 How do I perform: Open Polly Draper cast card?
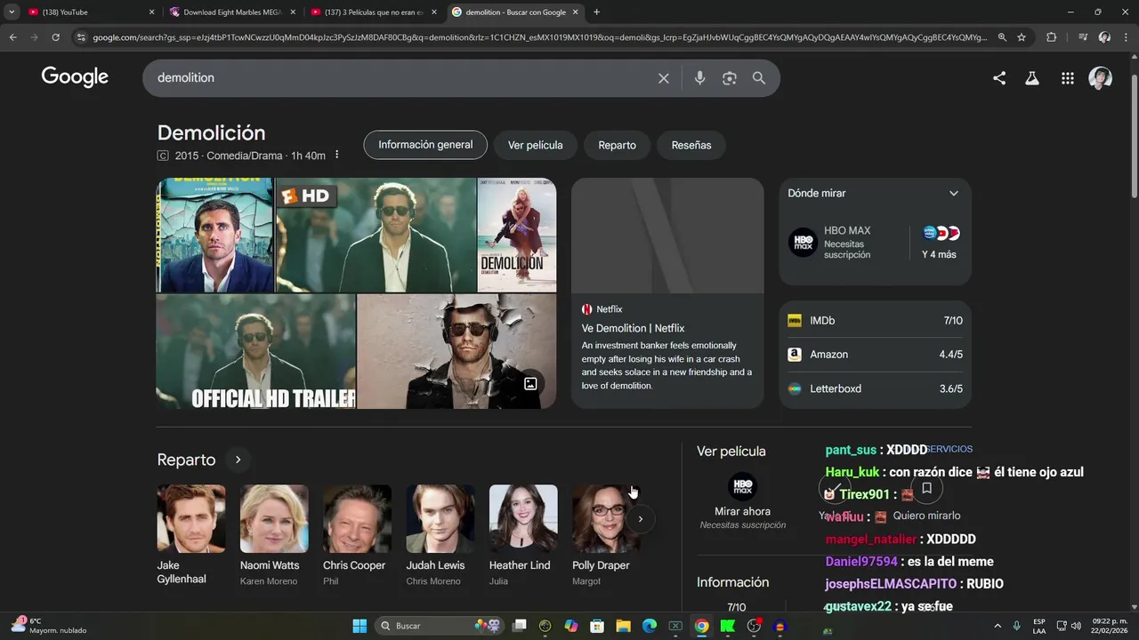coord(606,536)
